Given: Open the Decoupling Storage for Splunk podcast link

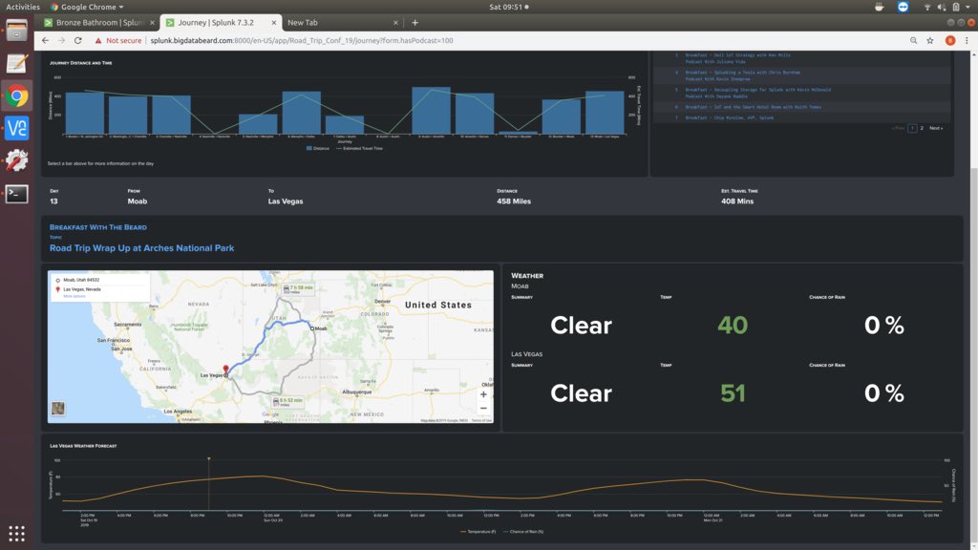Looking at the screenshot, I should 757,90.
